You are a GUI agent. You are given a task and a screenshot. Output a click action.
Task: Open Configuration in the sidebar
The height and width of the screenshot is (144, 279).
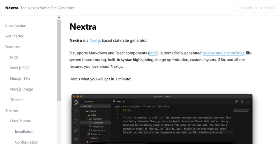27,142
